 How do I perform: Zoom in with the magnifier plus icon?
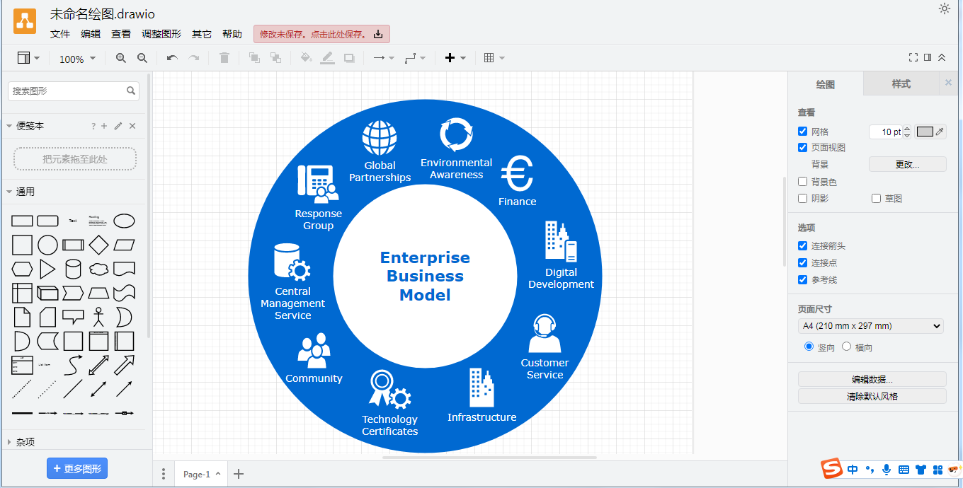(121, 59)
